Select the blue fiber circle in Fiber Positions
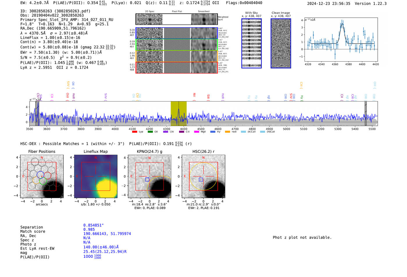The width and height of the screenshot is (407, 277). pyautogui.click(x=40, y=175)
